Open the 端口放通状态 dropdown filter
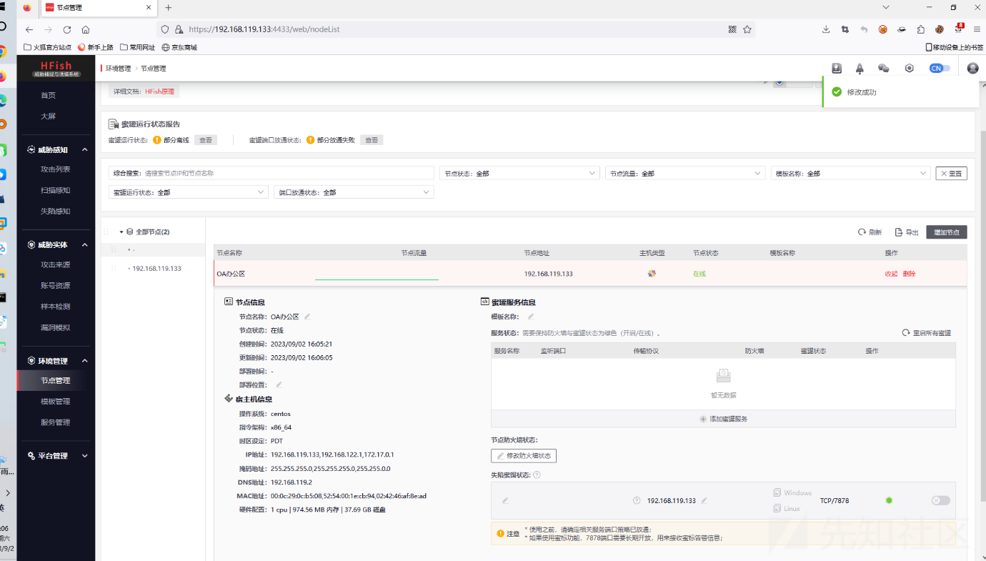 click(x=354, y=192)
